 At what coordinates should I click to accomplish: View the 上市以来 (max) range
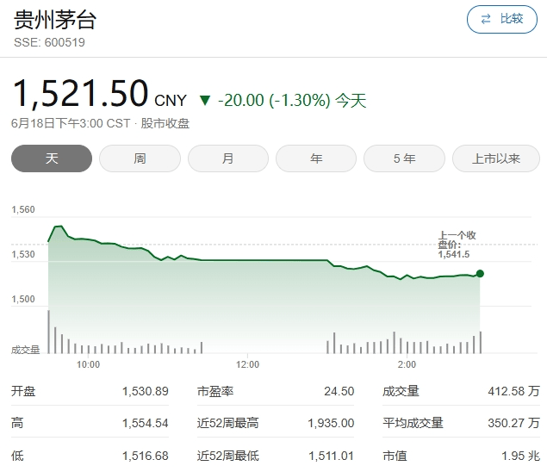pos(496,158)
